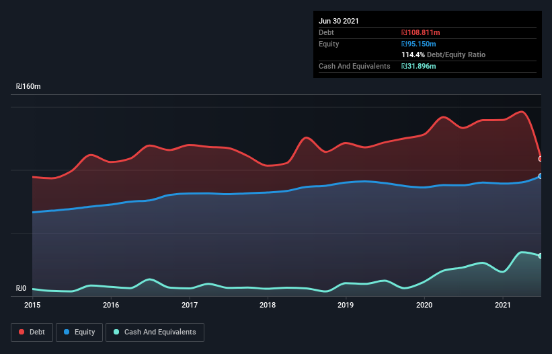
Task: Click the red Debt legend dot
Action: pyautogui.click(x=22, y=332)
